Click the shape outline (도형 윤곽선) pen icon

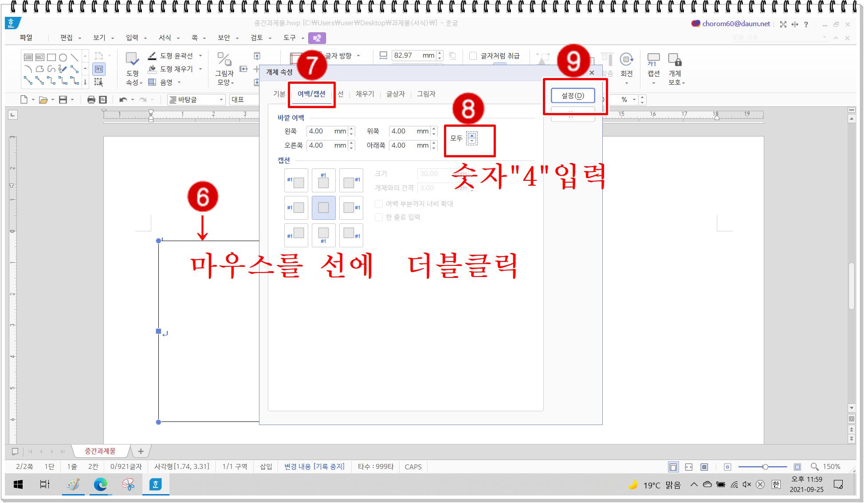pos(152,56)
